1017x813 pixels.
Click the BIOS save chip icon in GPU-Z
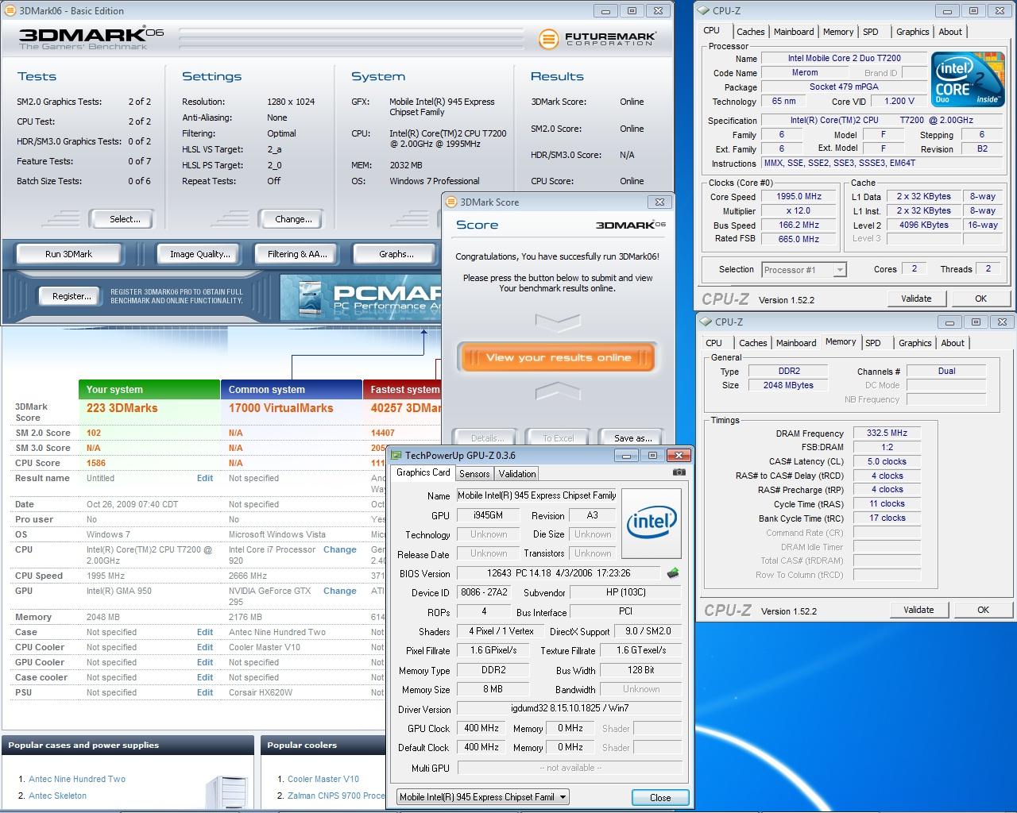672,573
